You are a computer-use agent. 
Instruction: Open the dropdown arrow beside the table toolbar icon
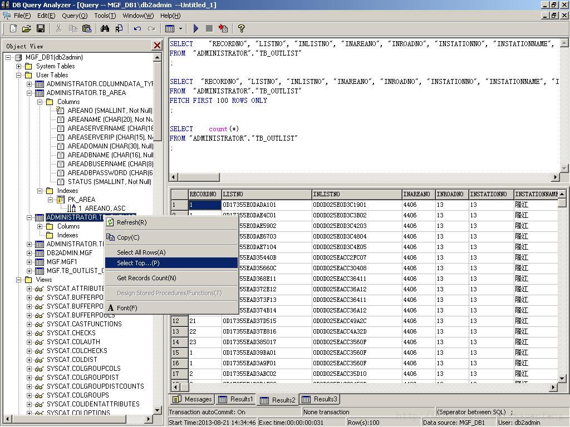click(x=180, y=28)
